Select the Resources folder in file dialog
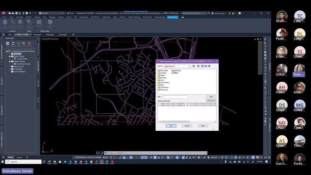 click(163, 89)
